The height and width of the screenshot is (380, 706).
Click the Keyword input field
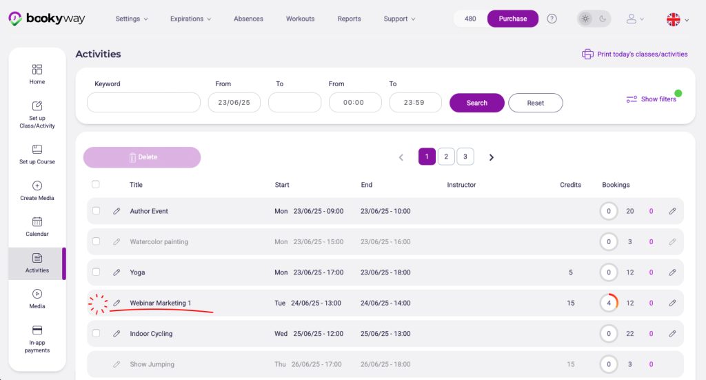tap(143, 103)
